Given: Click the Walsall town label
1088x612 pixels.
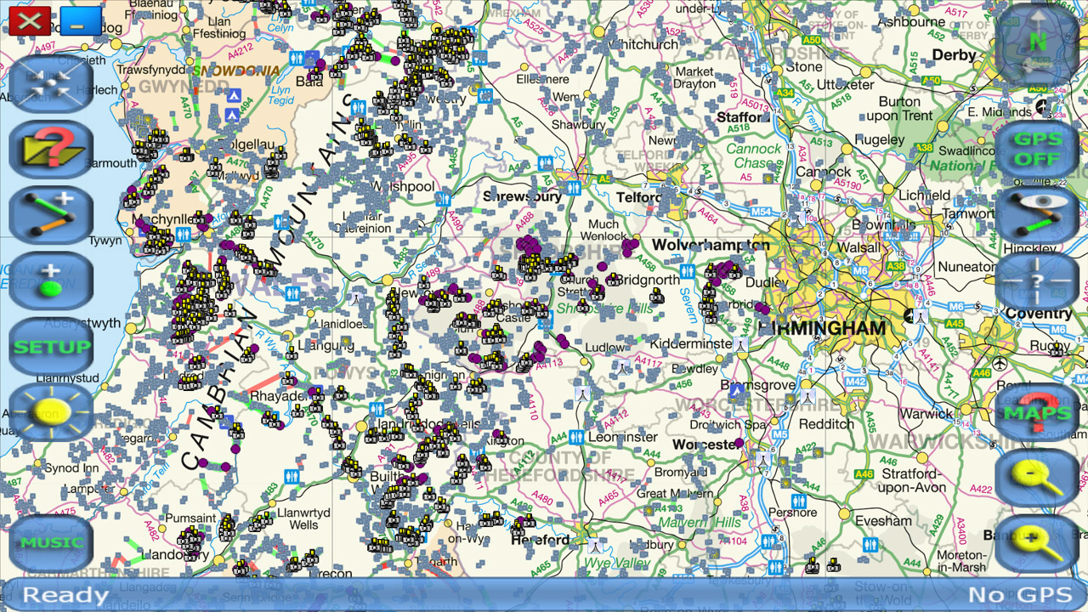Looking at the screenshot, I should click(858, 247).
